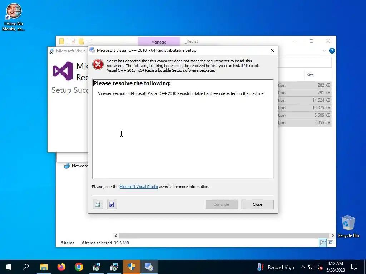Click the save floppy icon in setup dialog

(x=112, y=204)
